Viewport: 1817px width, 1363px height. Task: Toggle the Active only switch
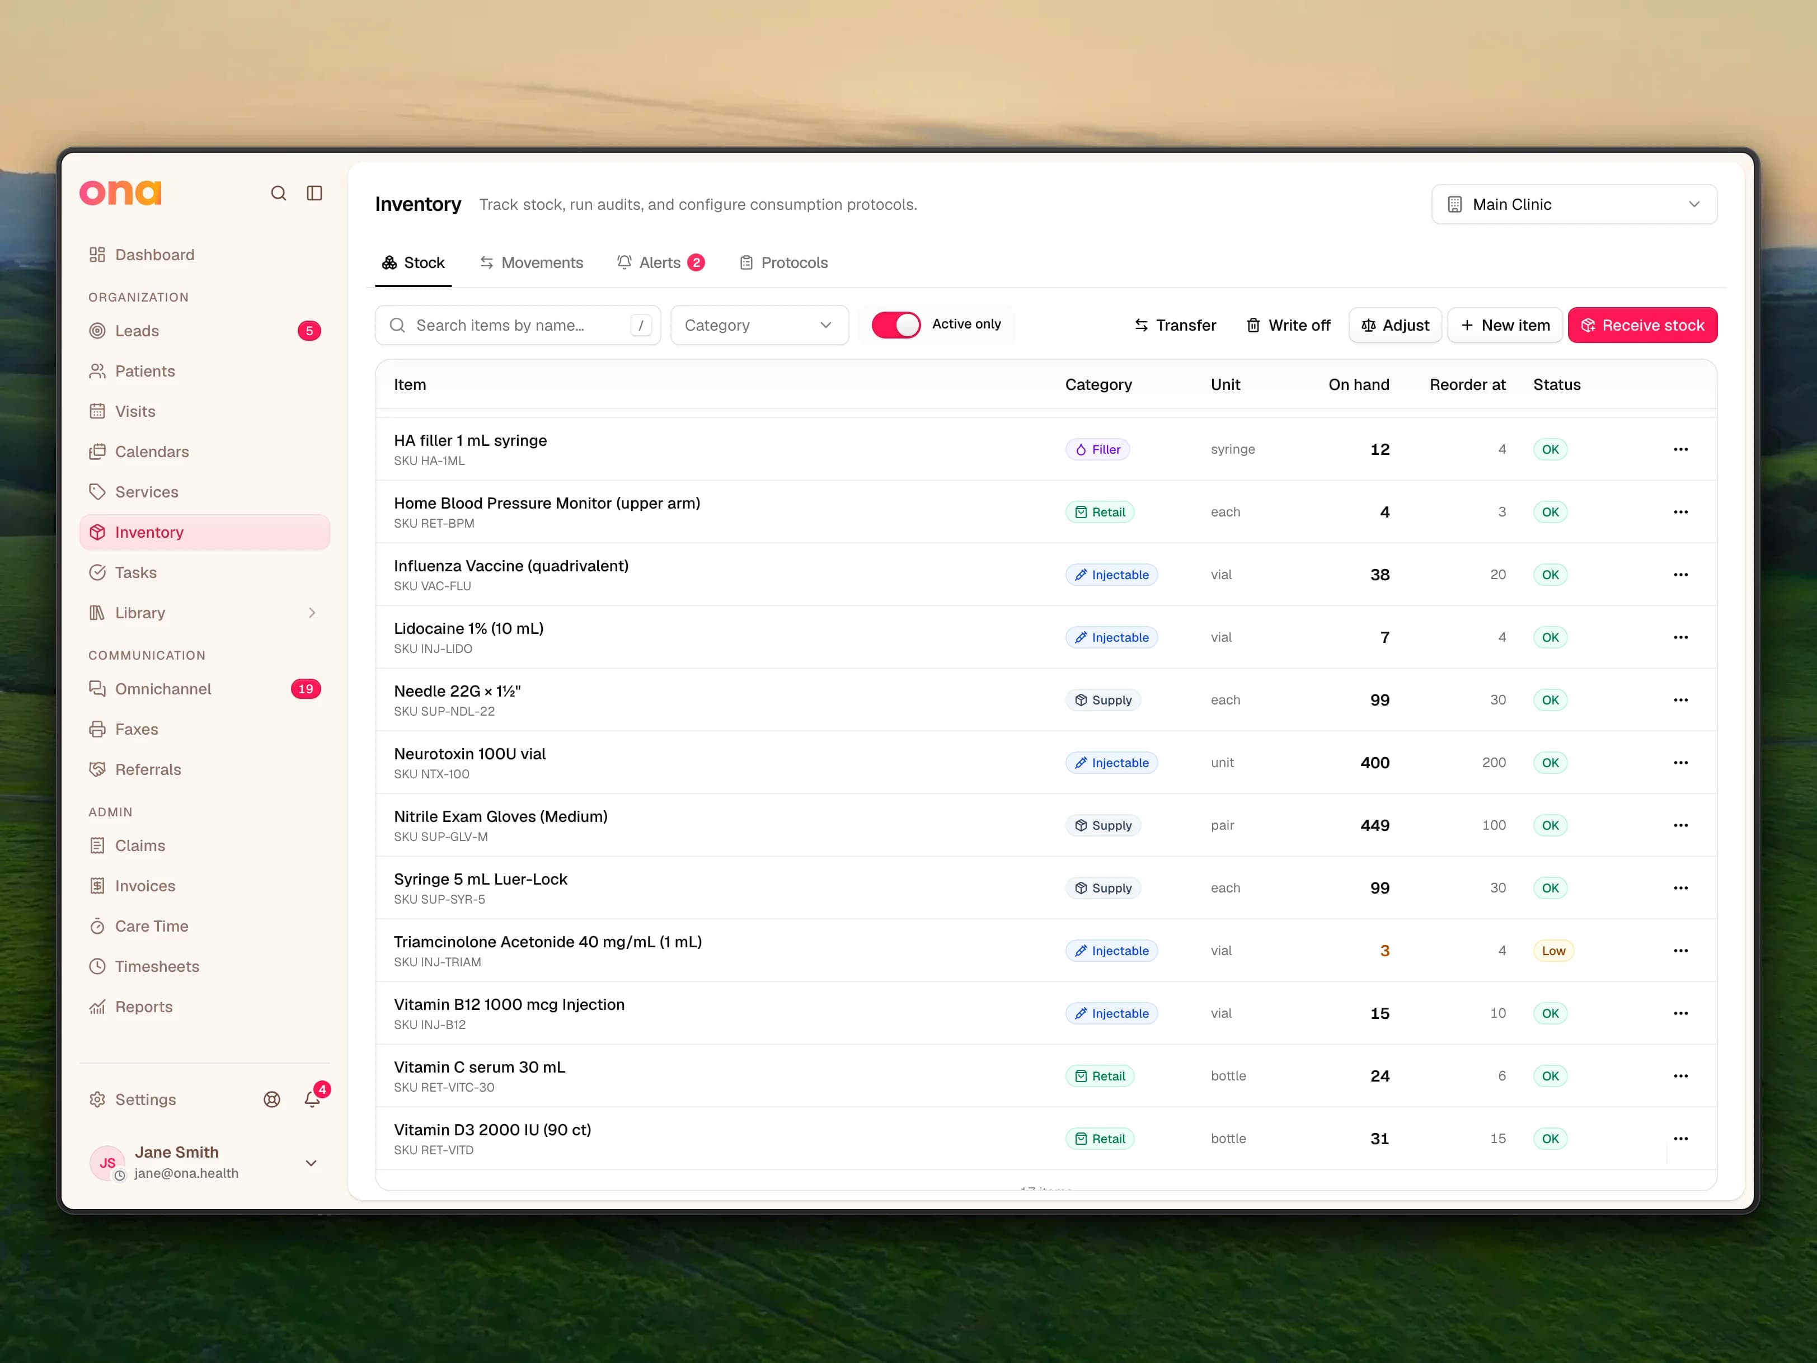[895, 325]
